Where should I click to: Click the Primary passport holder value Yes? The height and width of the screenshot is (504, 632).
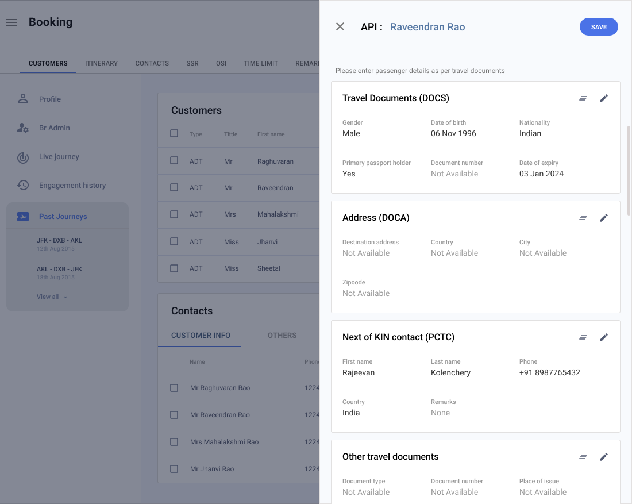pyautogui.click(x=349, y=174)
